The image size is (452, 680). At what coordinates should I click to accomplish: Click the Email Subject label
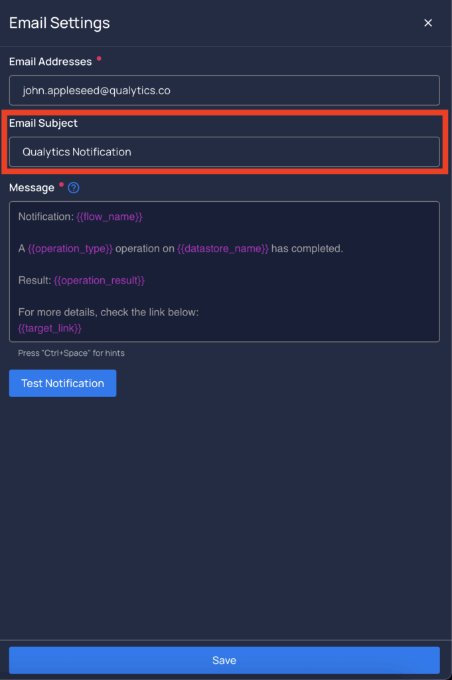43,123
